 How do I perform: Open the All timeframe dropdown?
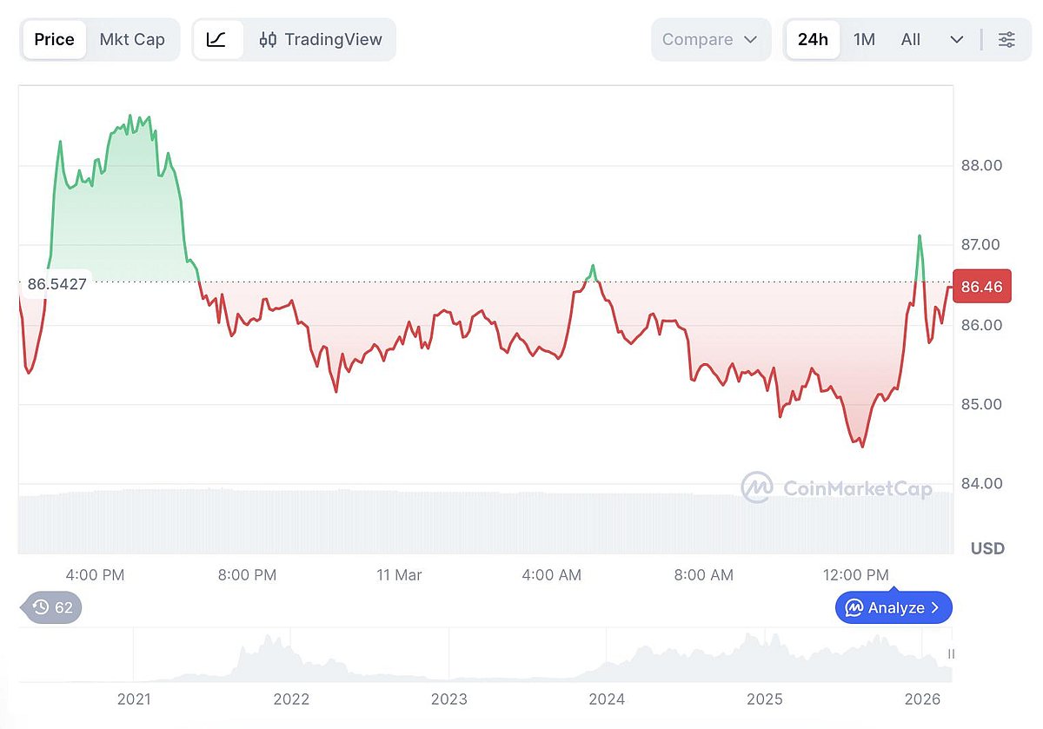pos(910,39)
